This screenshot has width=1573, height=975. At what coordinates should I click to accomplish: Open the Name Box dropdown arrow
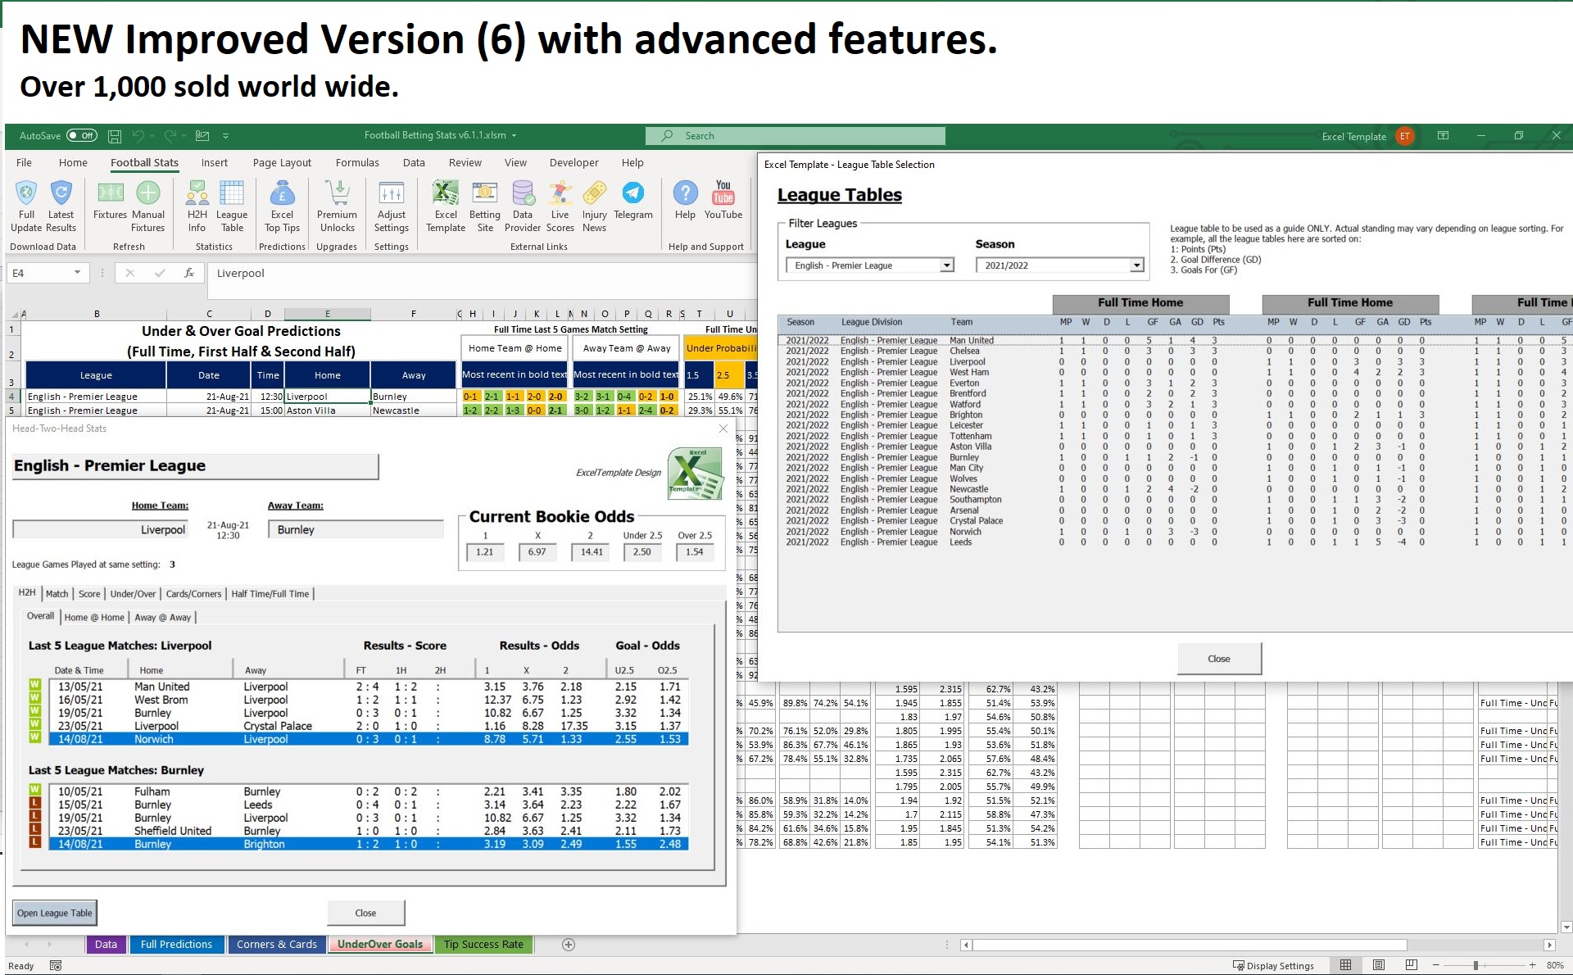77,273
